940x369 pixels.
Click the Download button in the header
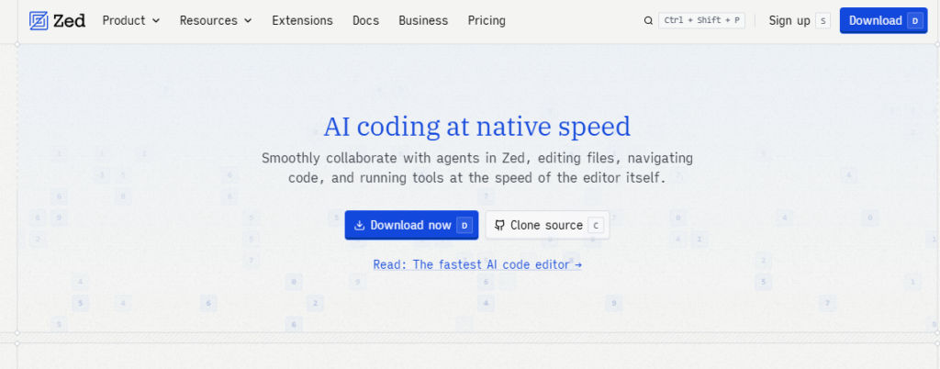click(x=884, y=20)
